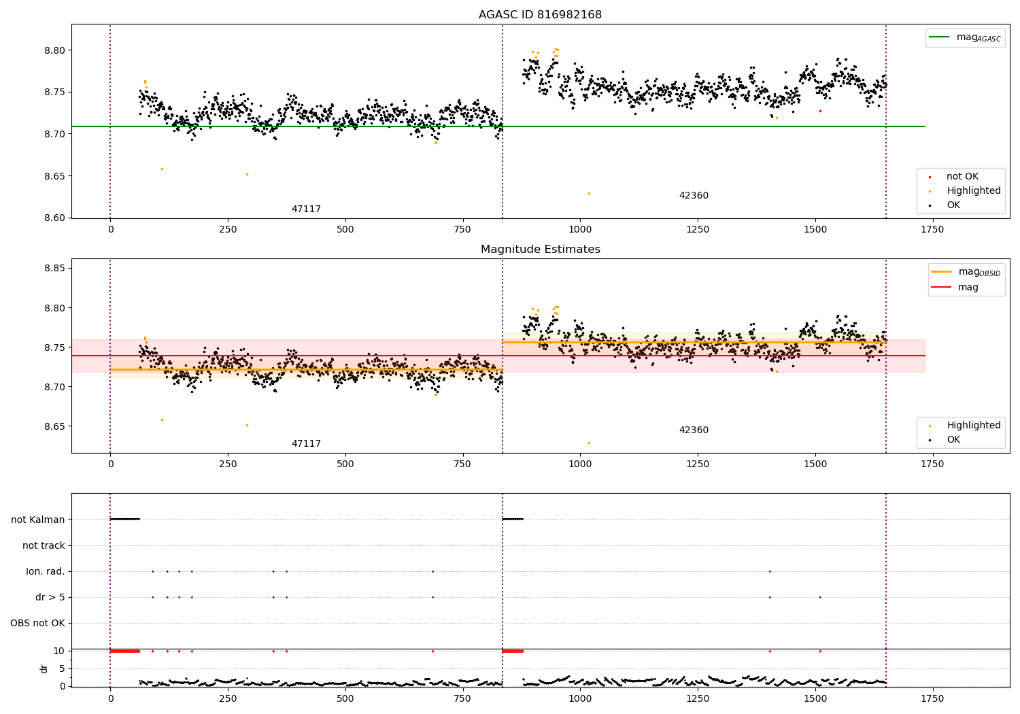Click the 1750 x-tick of bottom plot
Image resolution: width=1020 pixels, height=714 pixels.
[932, 698]
